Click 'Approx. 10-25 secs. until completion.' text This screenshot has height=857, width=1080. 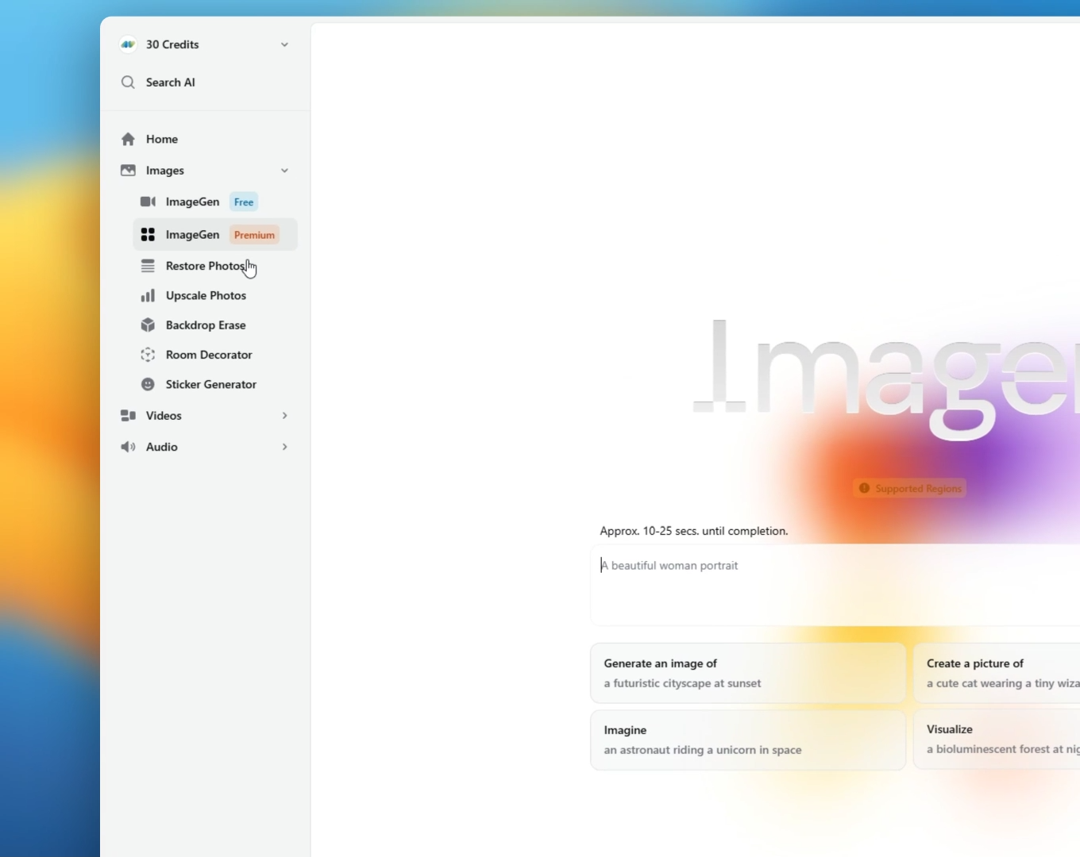point(694,531)
